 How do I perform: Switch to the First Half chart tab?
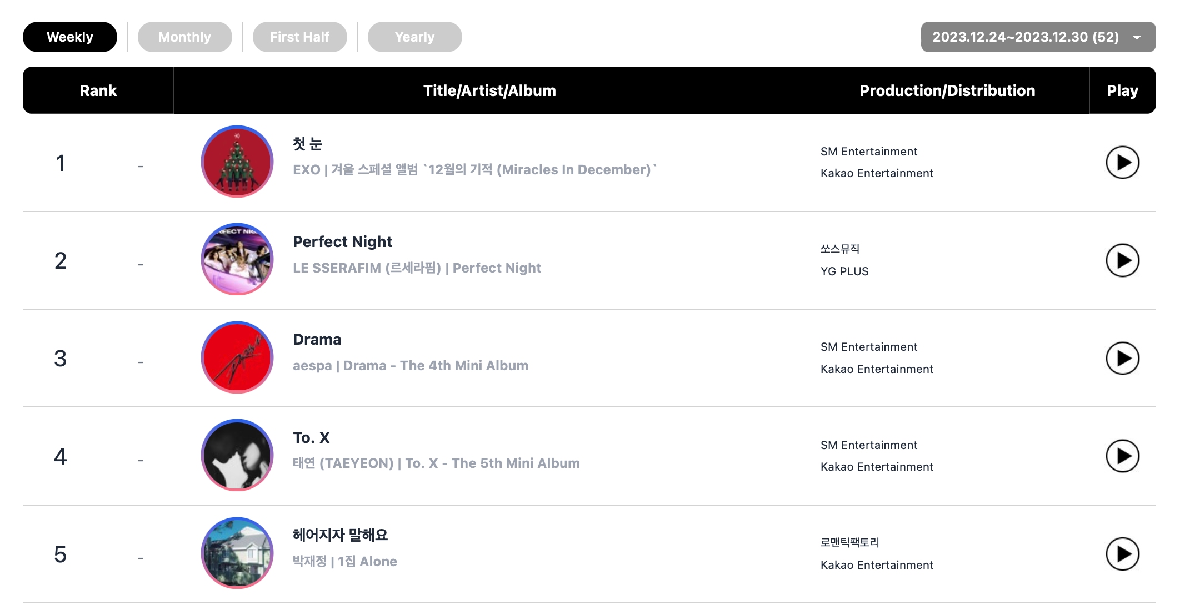click(x=299, y=37)
